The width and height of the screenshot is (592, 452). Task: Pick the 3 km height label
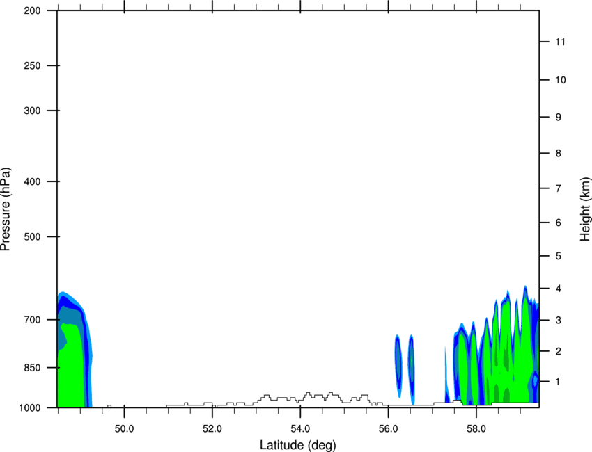tap(559, 320)
